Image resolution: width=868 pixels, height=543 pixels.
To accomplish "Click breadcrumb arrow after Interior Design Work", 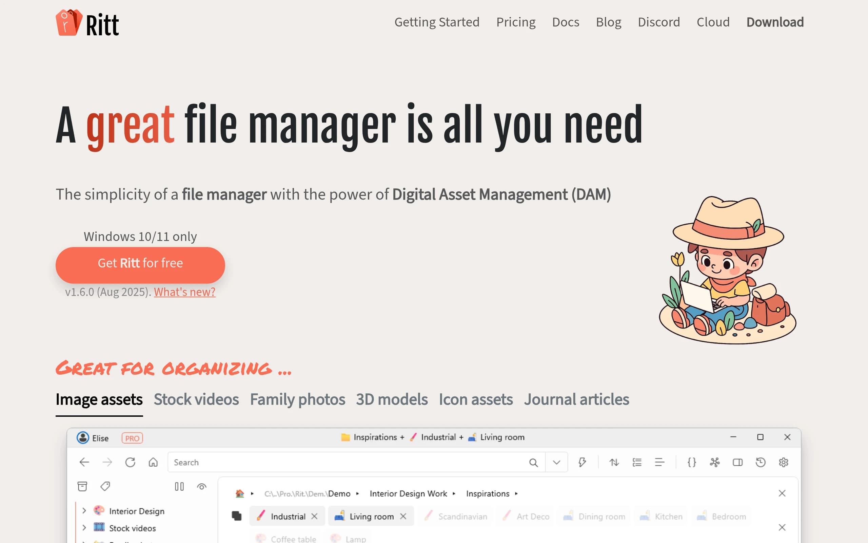I will (x=454, y=494).
